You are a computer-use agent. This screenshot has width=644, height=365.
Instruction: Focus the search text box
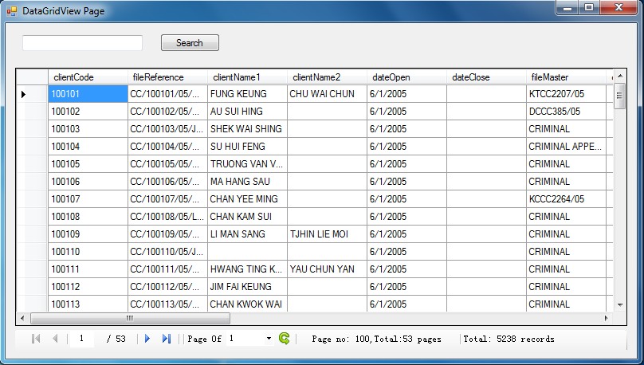click(x=82, y=43)
